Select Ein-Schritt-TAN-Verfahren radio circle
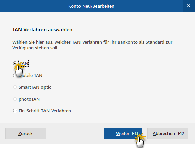 (15, 111)
